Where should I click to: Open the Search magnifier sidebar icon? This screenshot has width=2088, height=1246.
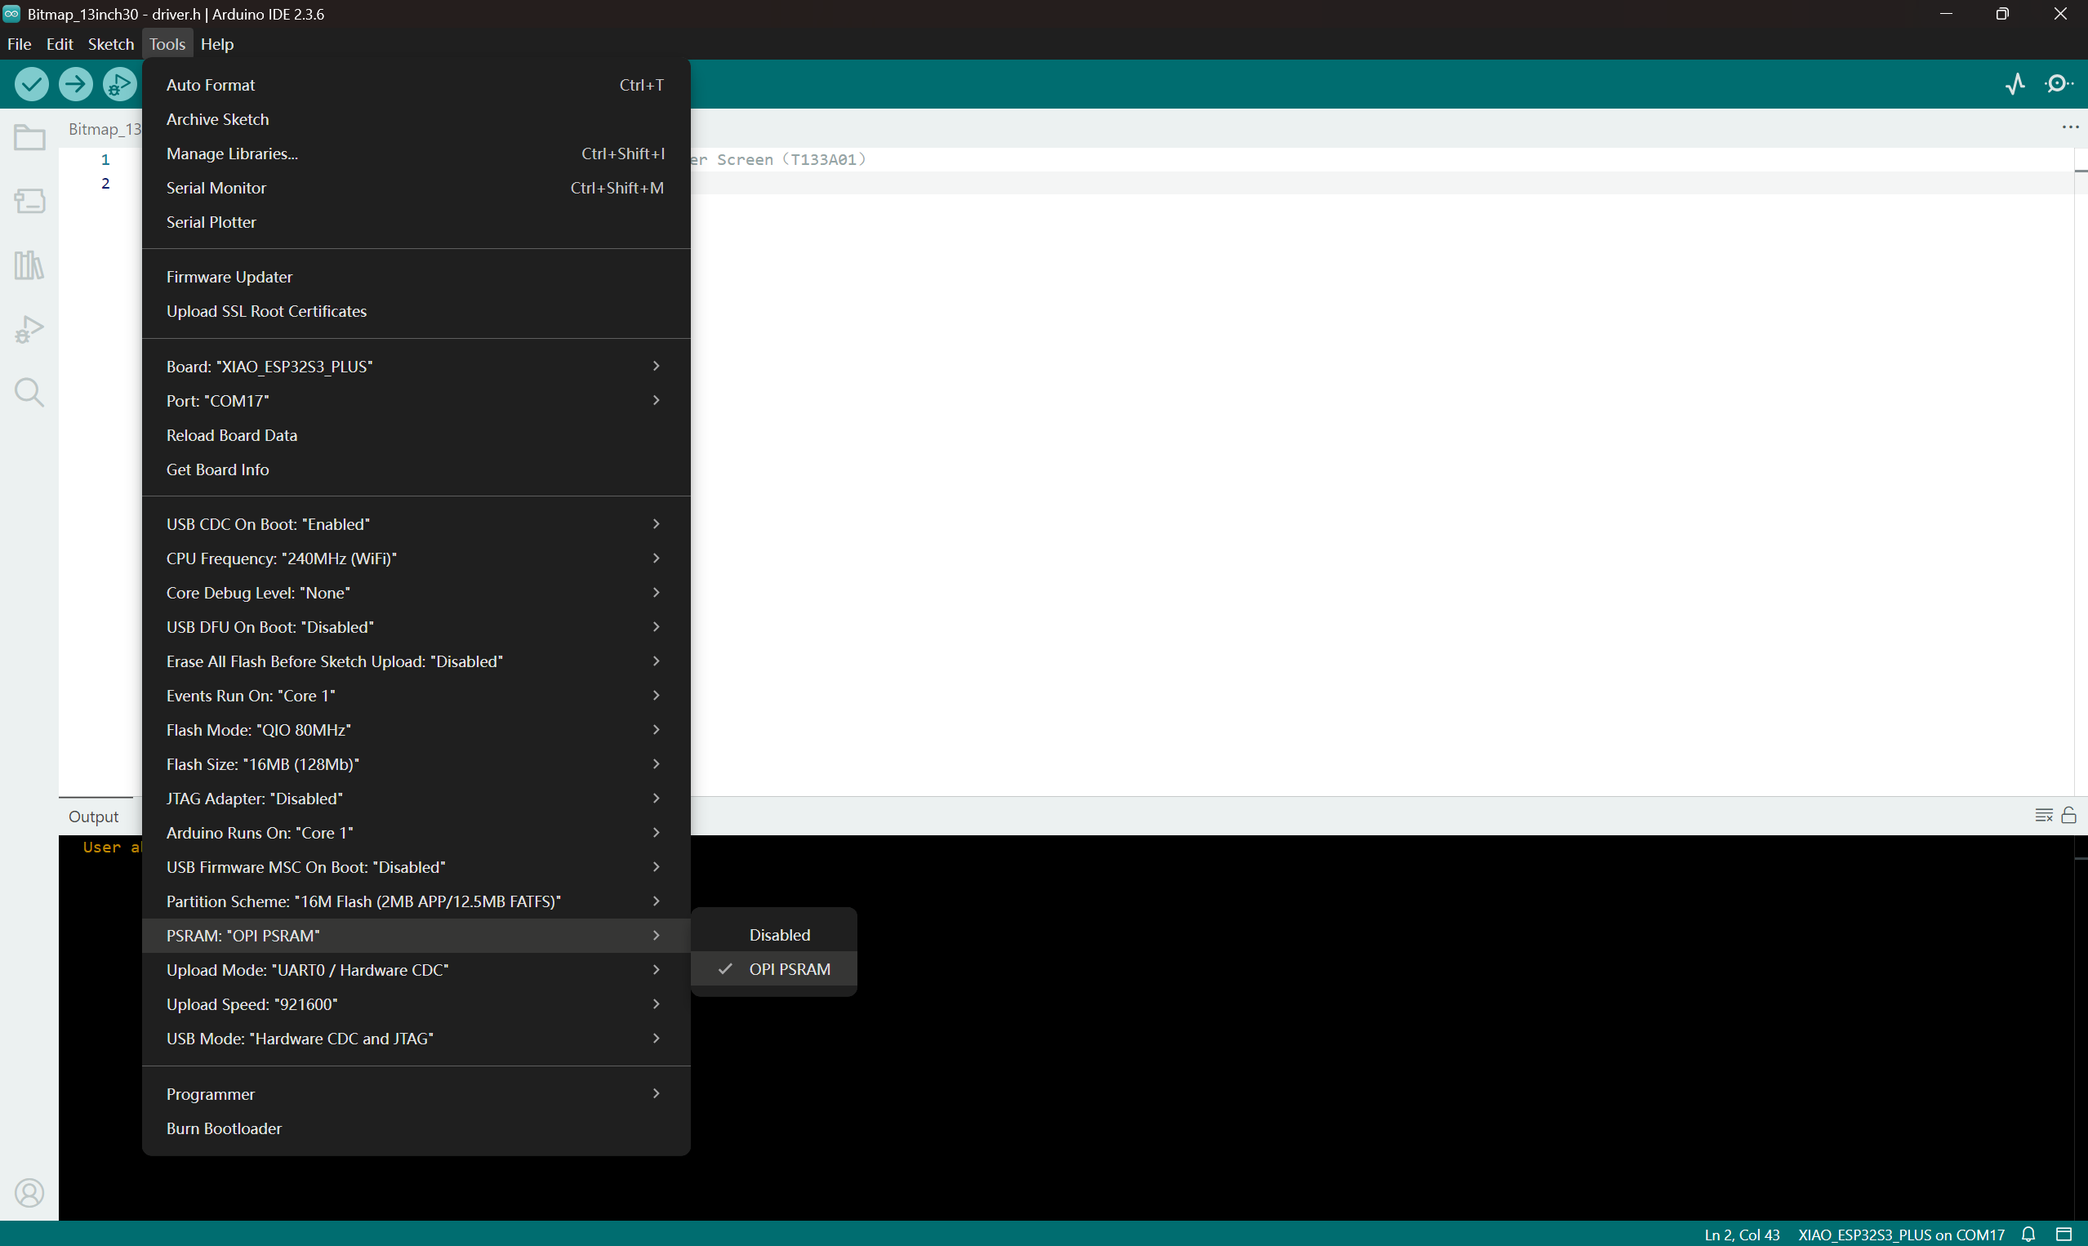pos(29,392)
